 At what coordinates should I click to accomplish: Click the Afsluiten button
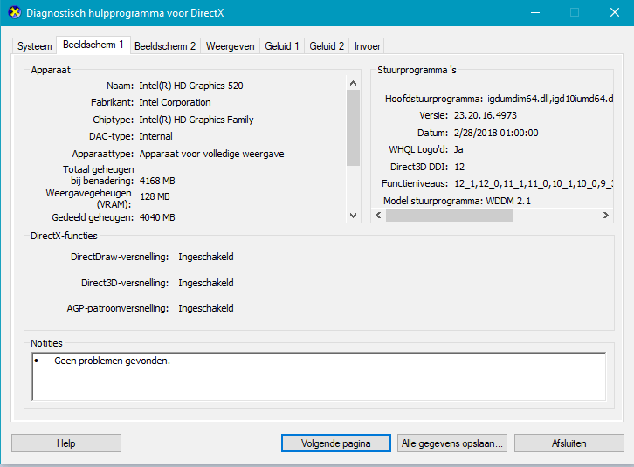tap(569, 443)
